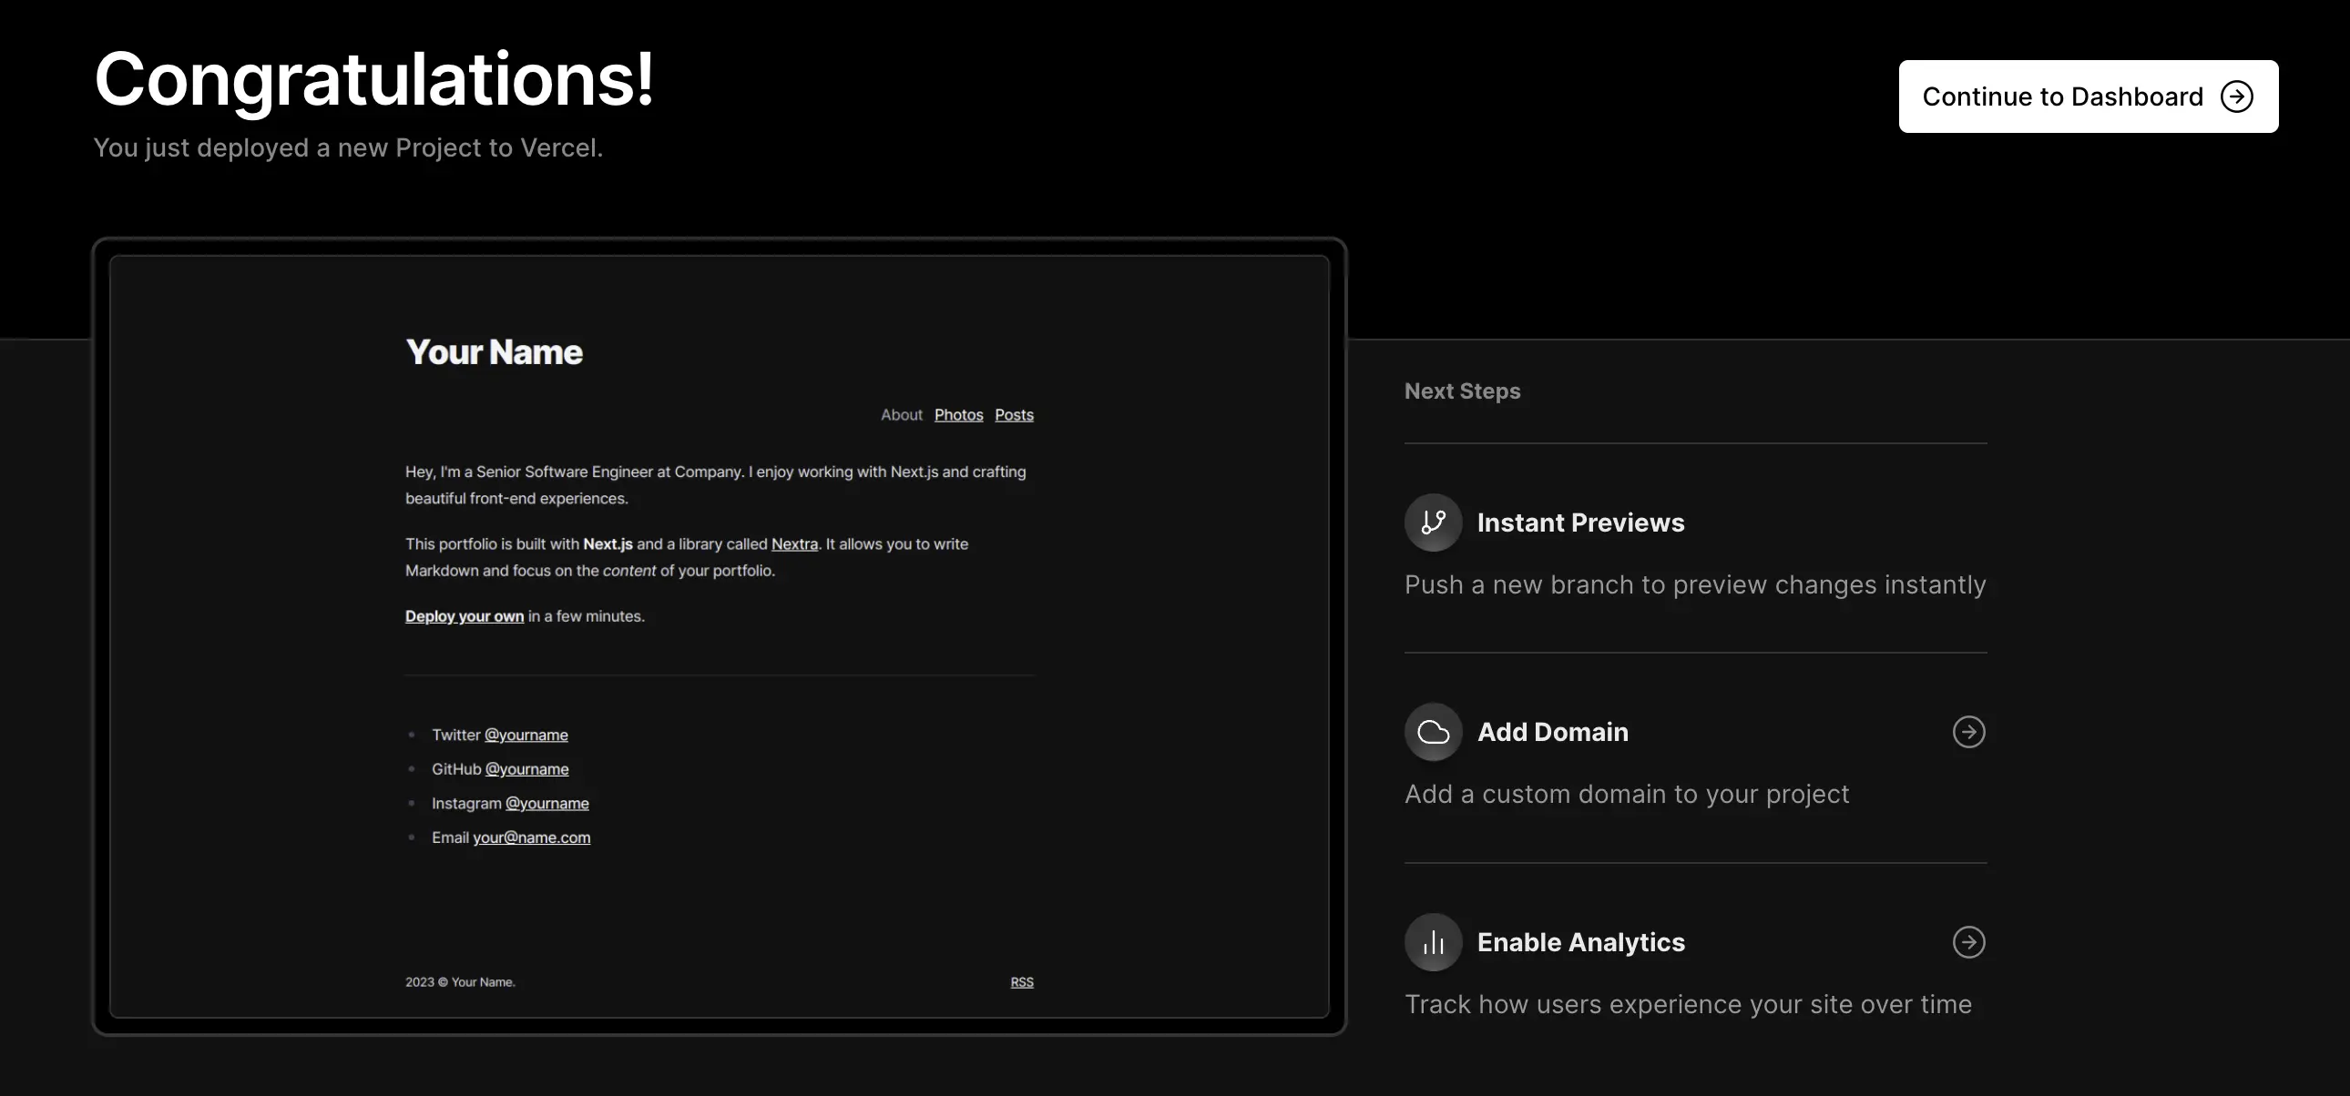Open the Twitter @yourname link
This screenshot has height=1096, width=2350.
coord(526,735)
